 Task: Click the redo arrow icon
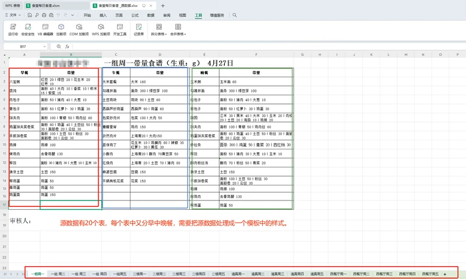pyautogui.click(x=65, y=15)
